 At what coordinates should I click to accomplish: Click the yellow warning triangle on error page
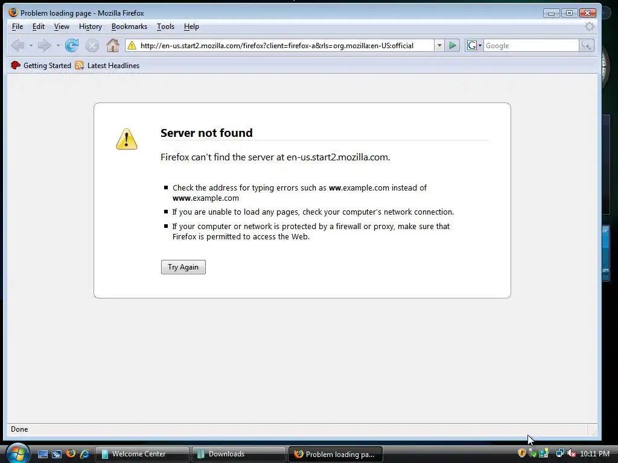click(127, 139)
